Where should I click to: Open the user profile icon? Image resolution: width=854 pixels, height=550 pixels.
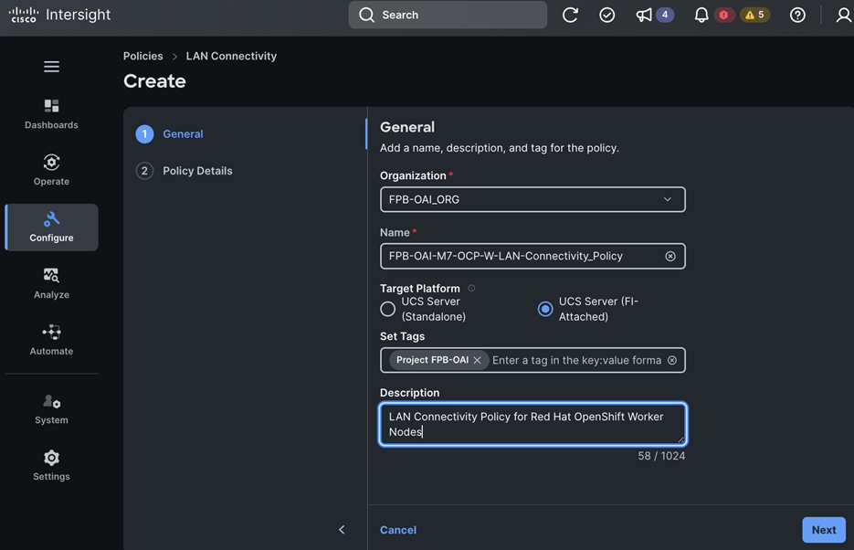844,15
